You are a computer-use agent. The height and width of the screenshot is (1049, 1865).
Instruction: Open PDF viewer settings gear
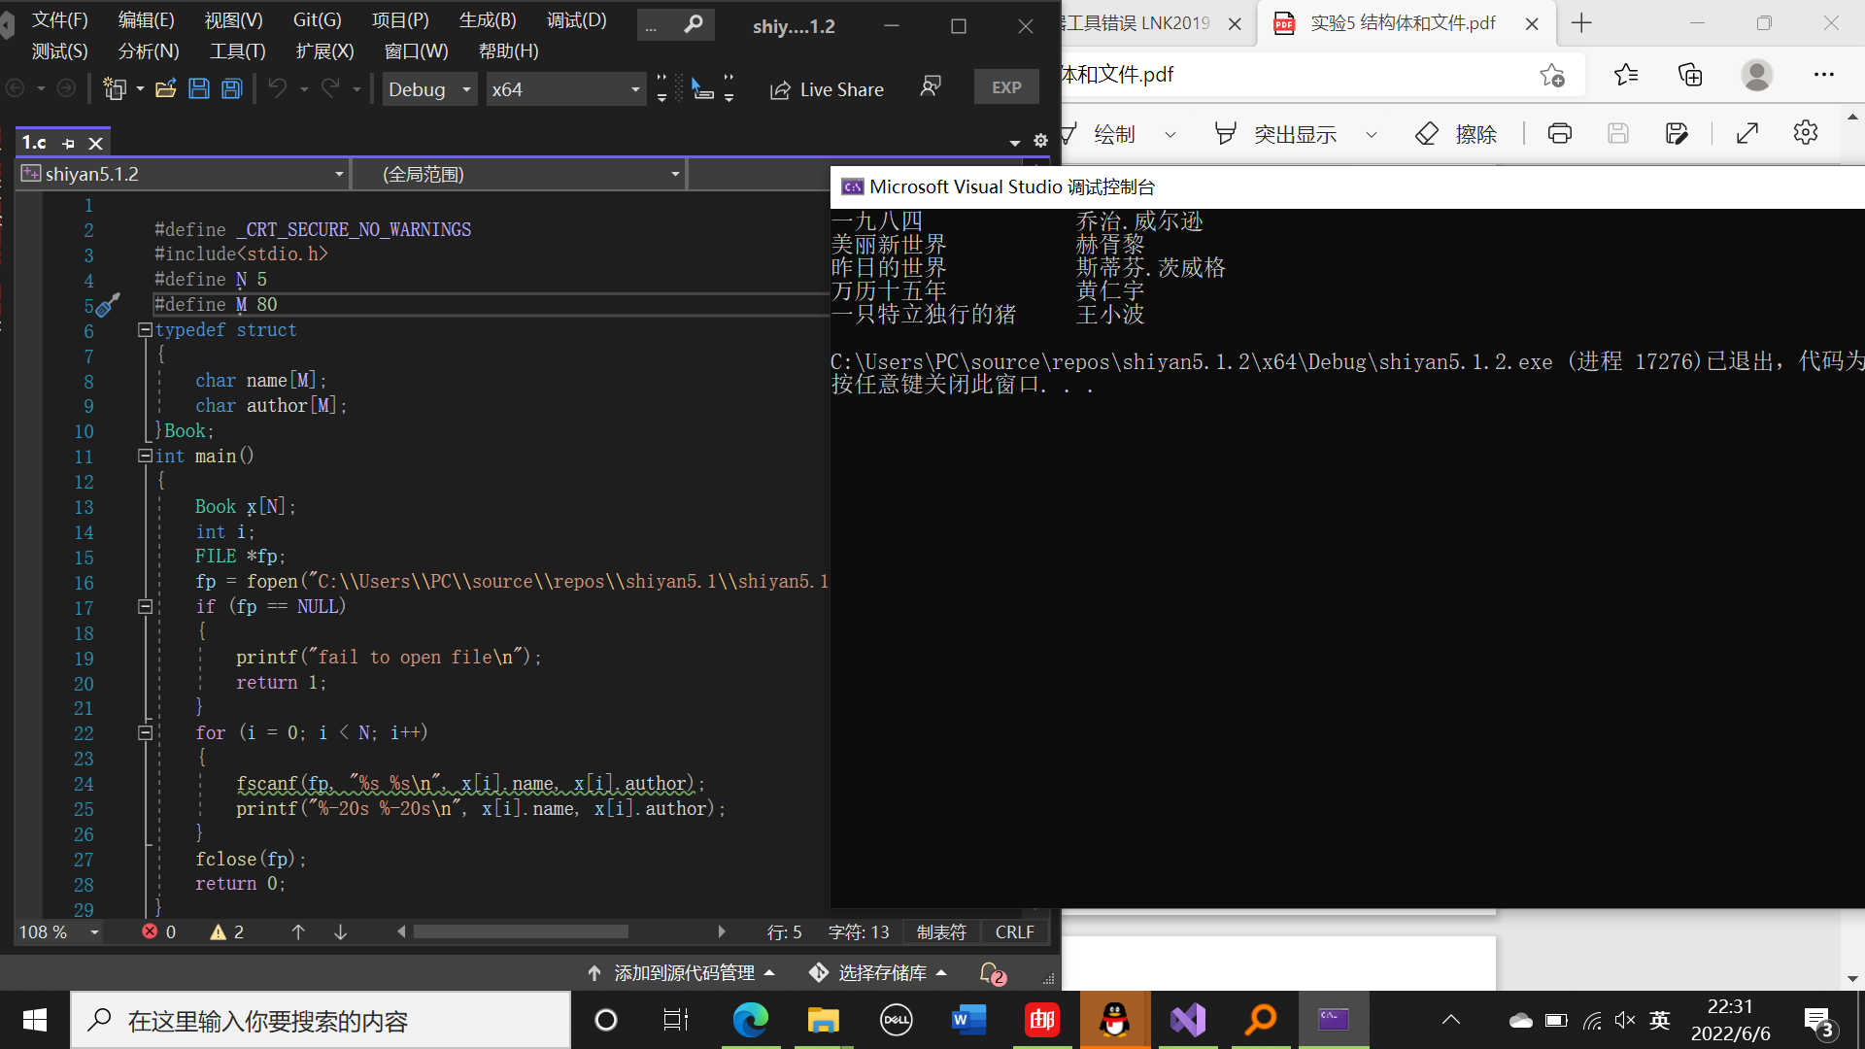1806,133
